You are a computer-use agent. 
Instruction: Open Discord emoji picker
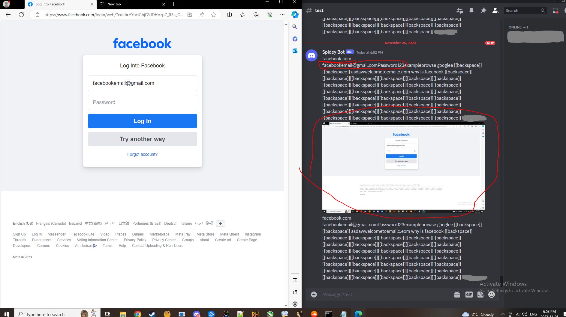[x=492, y=295]
